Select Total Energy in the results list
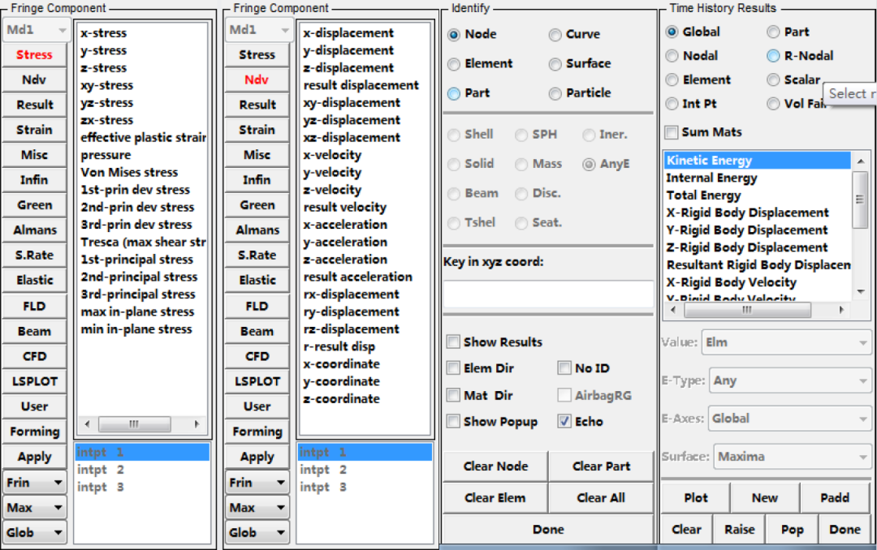 (x=703, y=195)
